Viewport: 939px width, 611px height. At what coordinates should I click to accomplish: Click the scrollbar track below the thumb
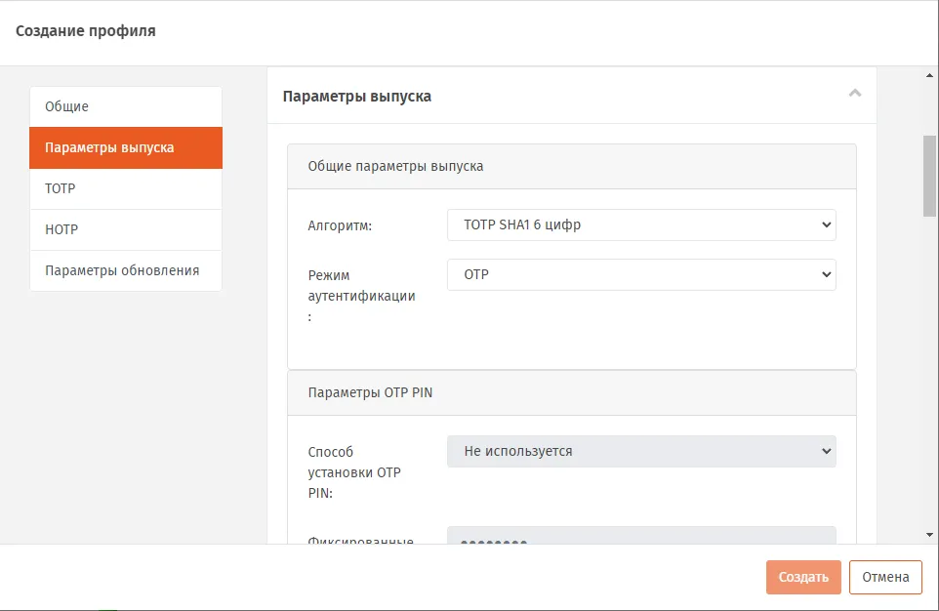[929, 372]
